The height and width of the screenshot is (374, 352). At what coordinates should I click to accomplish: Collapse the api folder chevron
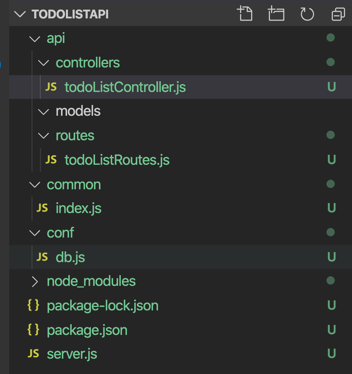pos(35,38)
